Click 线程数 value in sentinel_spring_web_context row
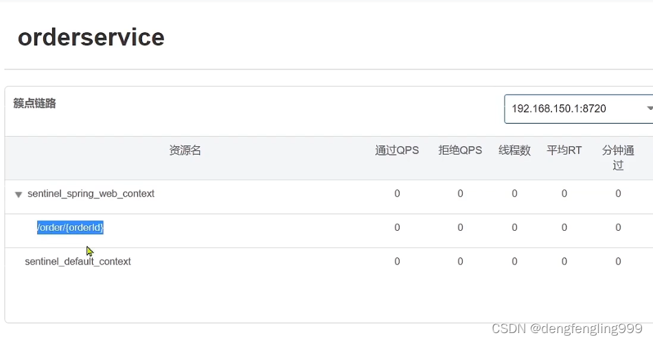Screen dimensions: 653x342 (514, 194)
